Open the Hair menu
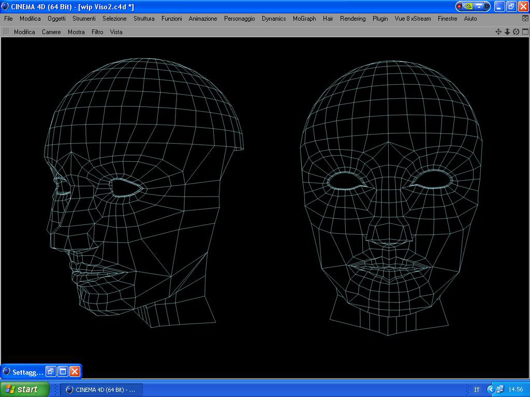 (328, 19)
